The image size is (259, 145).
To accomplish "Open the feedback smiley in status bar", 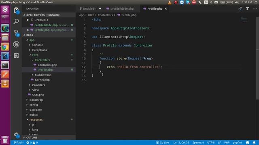I will coord(247,143).
